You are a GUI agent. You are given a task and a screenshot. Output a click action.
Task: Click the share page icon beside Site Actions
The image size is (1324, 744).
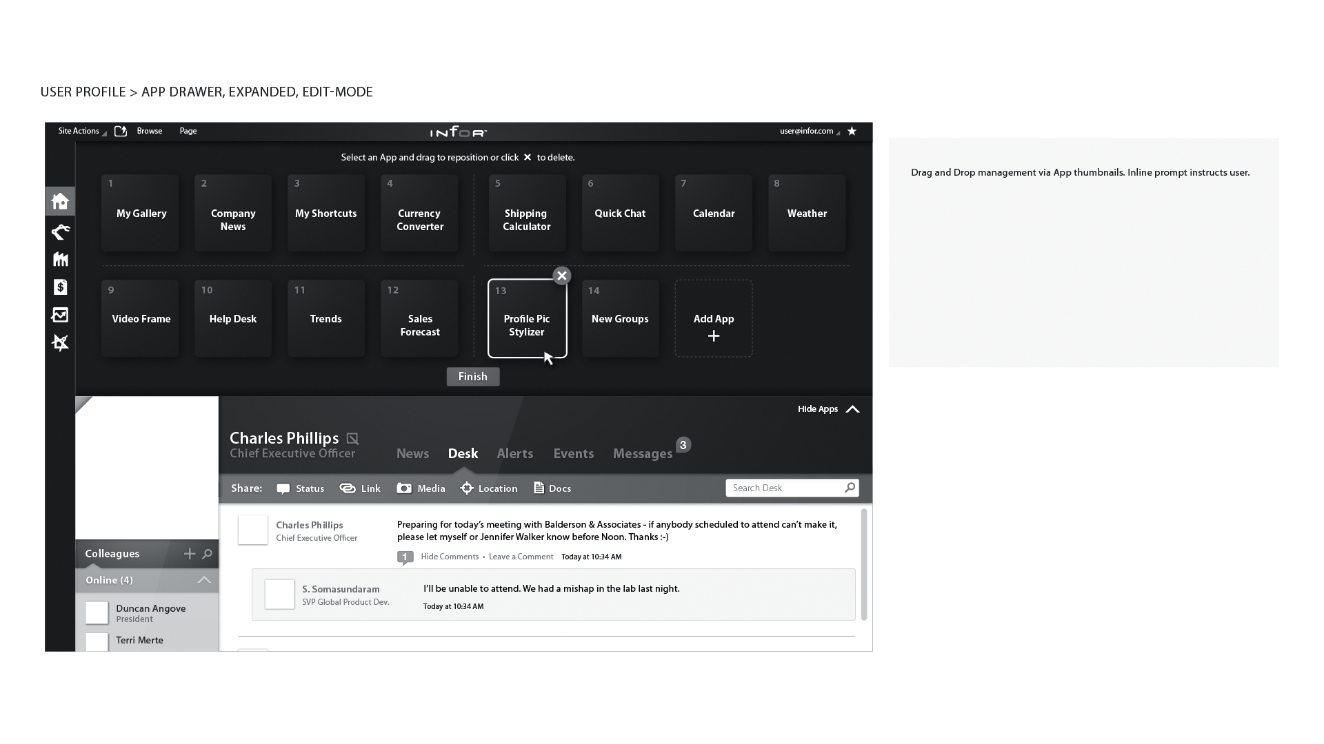121,131
